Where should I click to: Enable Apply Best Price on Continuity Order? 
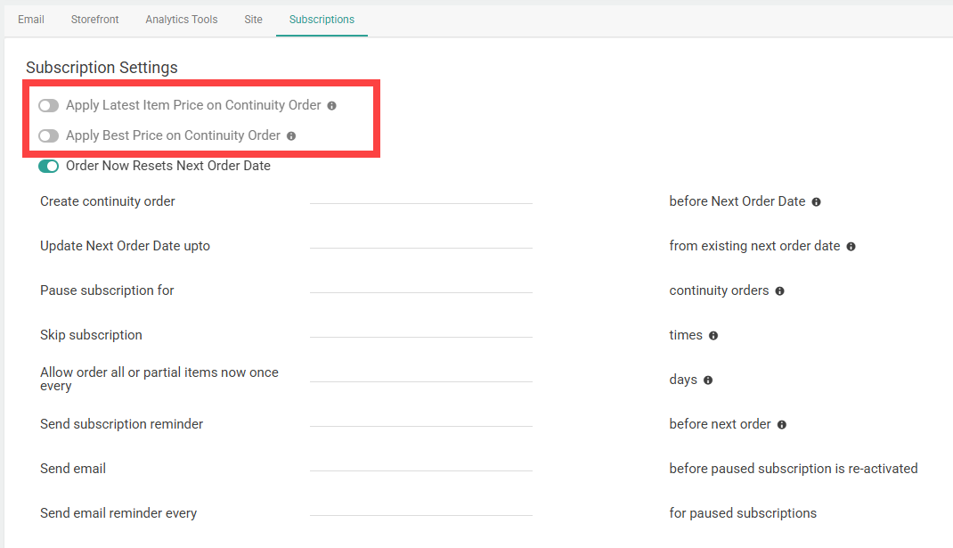click(x=48, y=135)
